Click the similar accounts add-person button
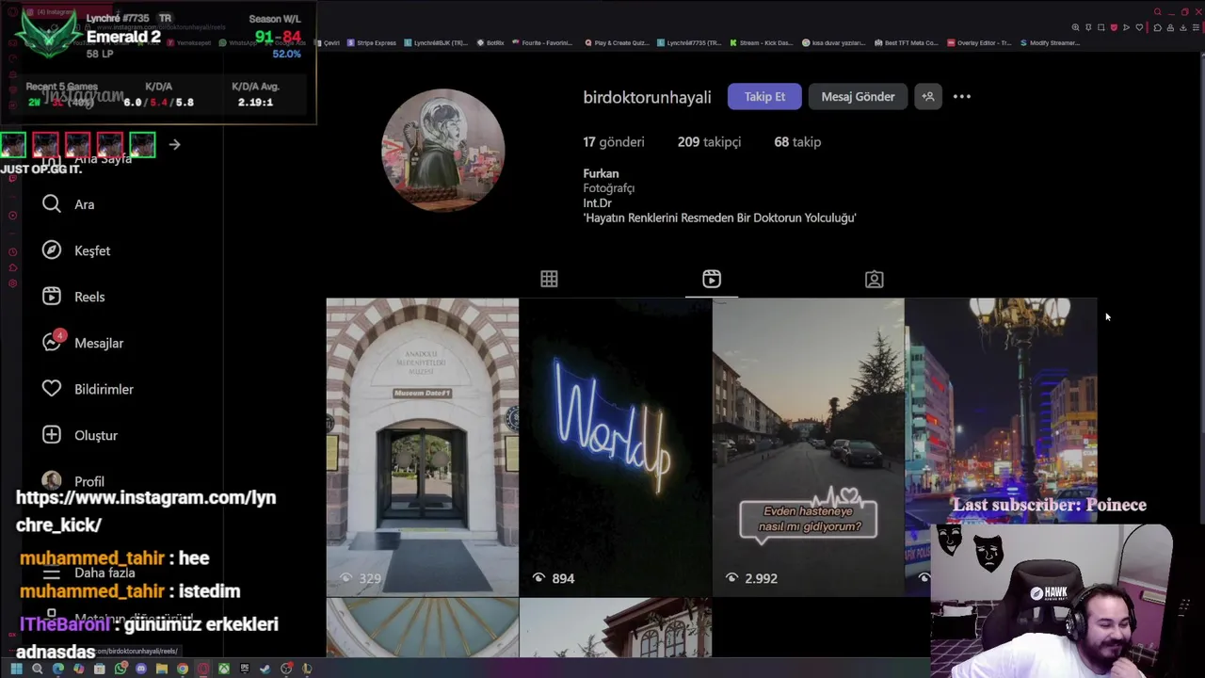Screen dimensions: 1205x678 point(927,96)
